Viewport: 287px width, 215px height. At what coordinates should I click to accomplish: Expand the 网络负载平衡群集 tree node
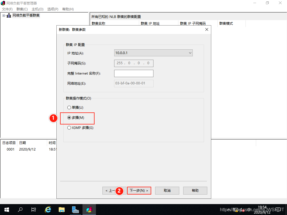4,15
